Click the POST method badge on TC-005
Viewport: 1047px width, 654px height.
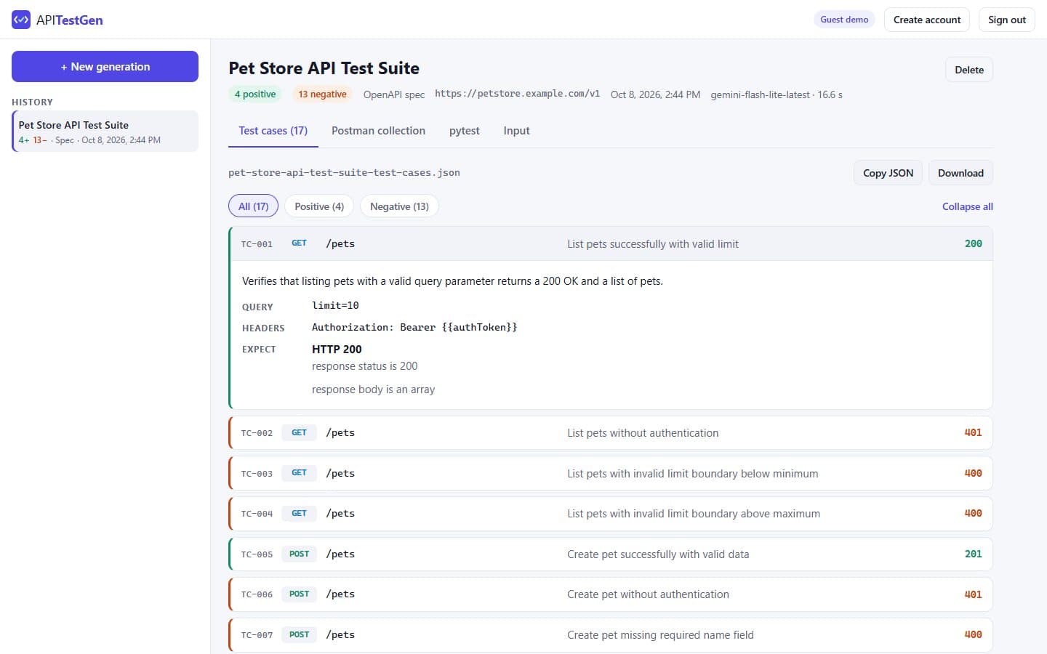[299, 554]
